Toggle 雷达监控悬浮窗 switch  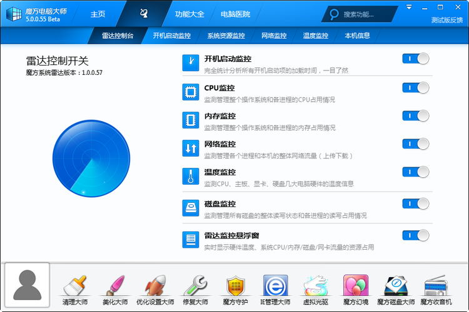click(415, 236)
